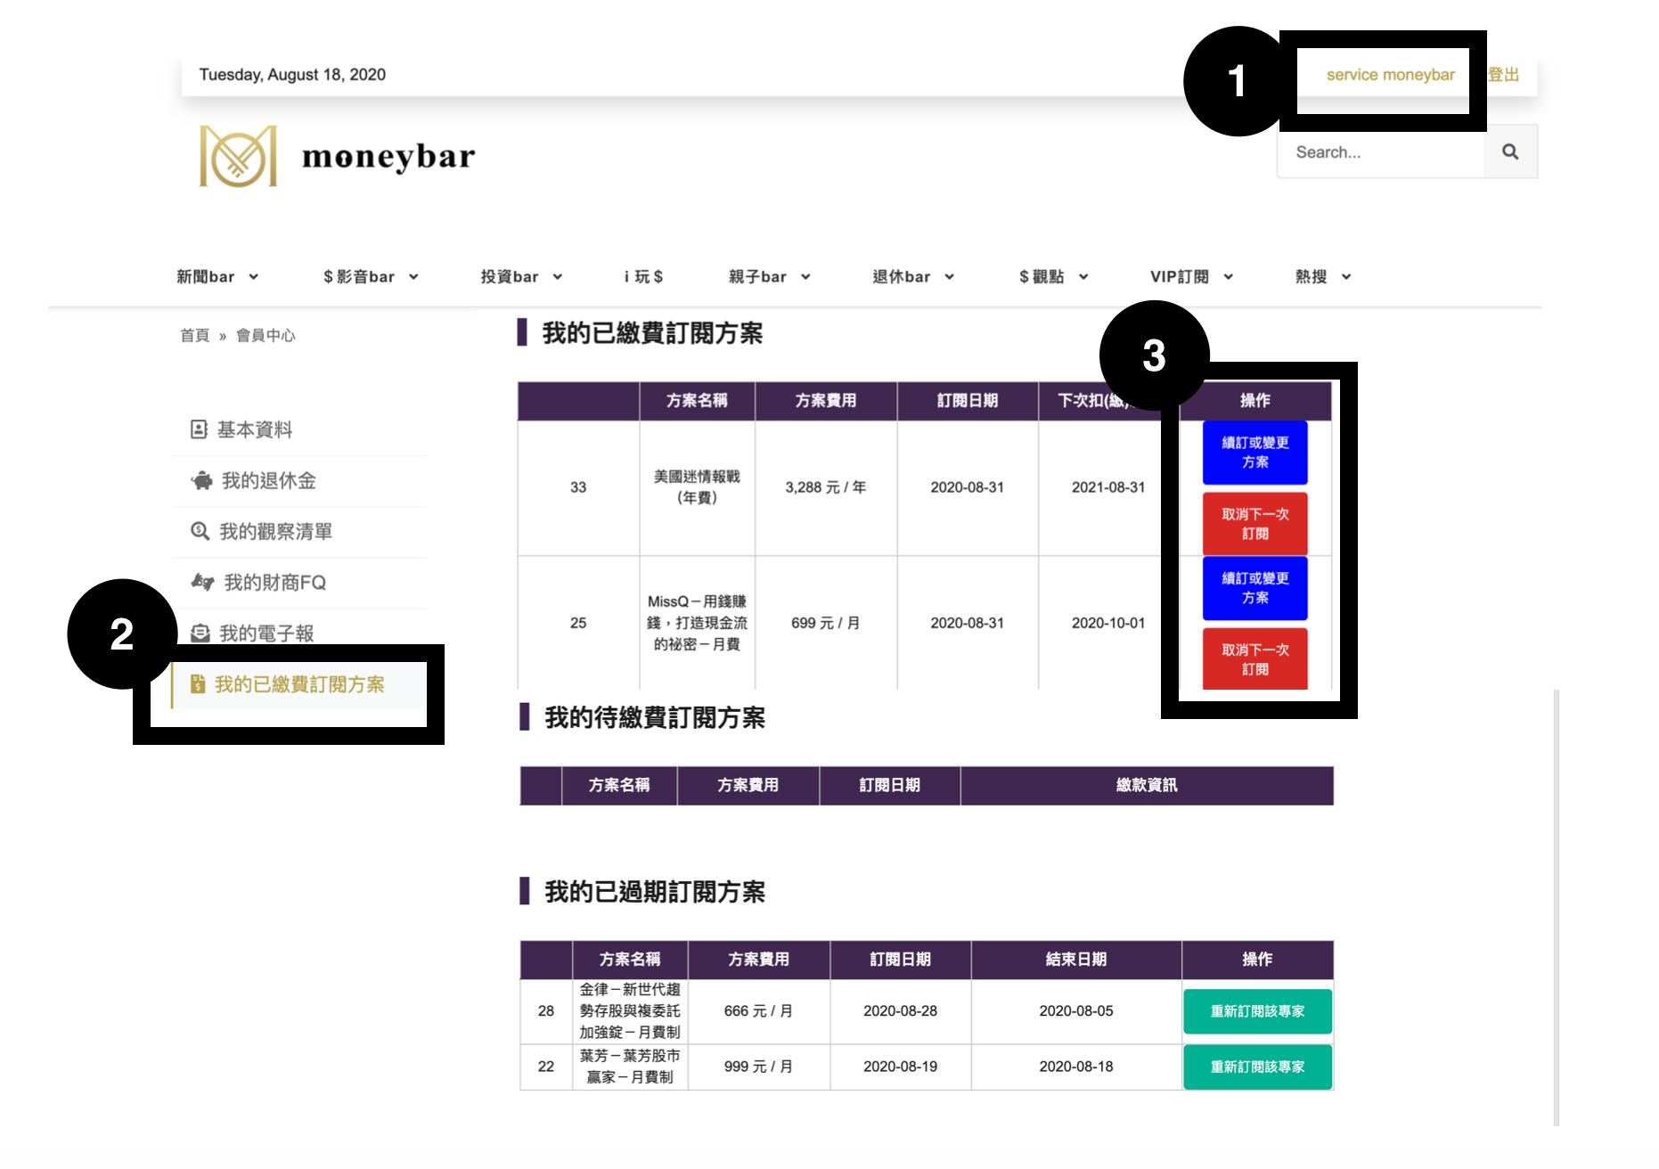Click the 我的已繳費訂閱方案 document icon
Image resolution: width=1659 pixels, height=1169 pixels.
click(x=198, y=684)
